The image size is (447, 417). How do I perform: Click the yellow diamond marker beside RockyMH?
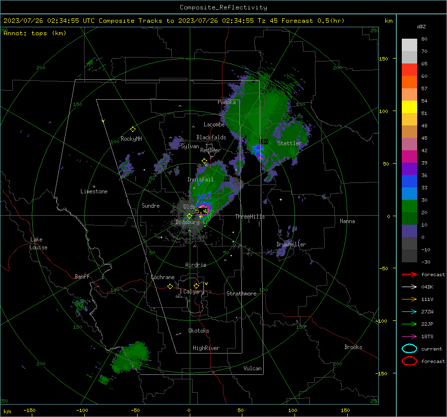tap(133, 129)
